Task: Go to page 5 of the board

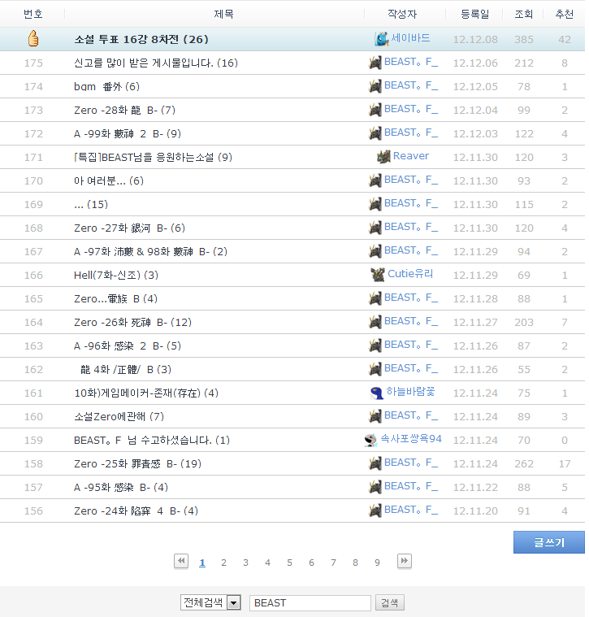Action: tap(289, 562)
